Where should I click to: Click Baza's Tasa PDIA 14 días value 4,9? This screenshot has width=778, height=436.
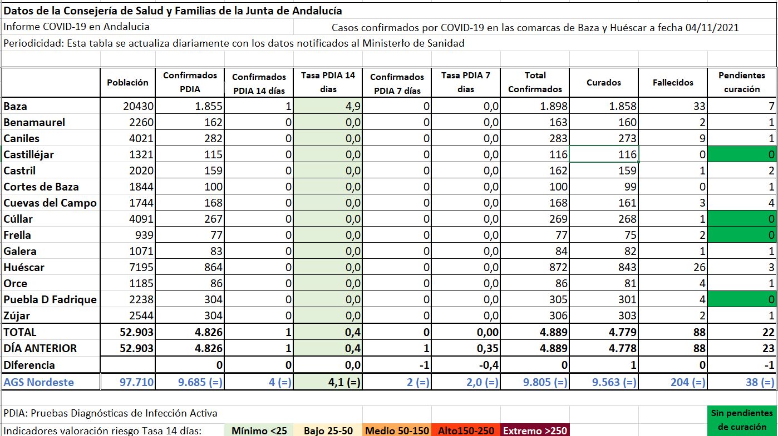328,106
